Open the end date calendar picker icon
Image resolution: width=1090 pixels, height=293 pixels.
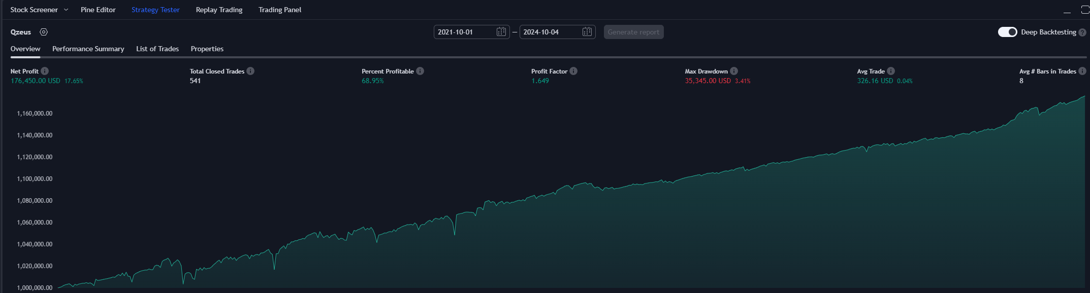point(587,32)
